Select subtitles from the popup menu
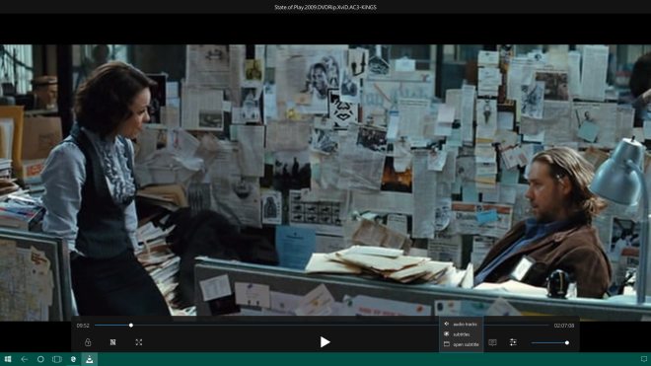Image resolution: width=651 pixels, height=366 pixels. coord(461,334)
